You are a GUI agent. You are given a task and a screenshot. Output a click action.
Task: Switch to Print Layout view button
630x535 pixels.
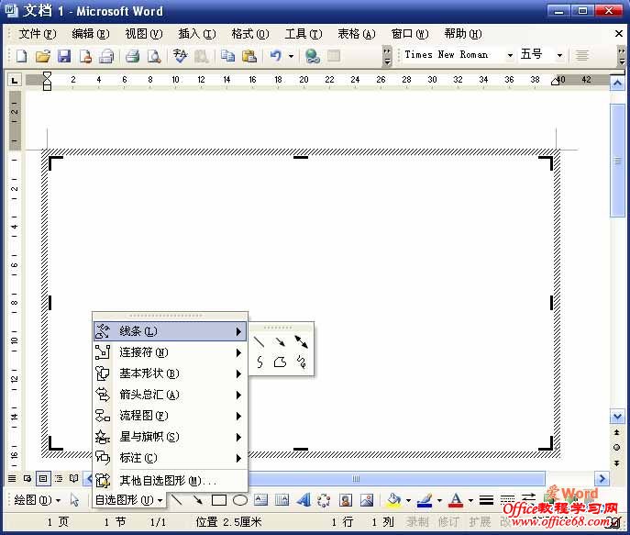[43, 478]
